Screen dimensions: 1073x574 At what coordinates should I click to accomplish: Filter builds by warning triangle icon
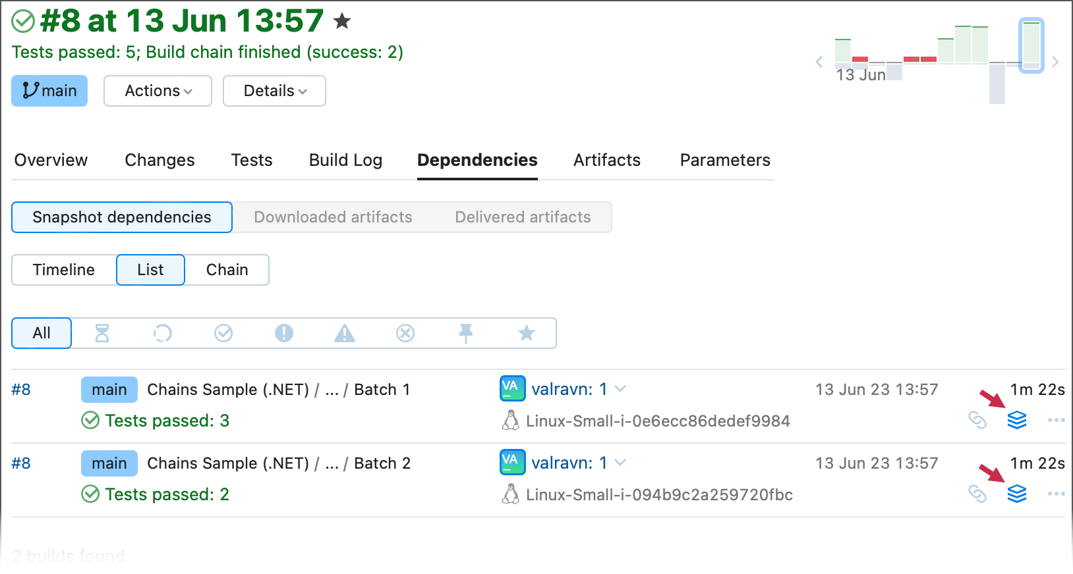pos(344,333)
